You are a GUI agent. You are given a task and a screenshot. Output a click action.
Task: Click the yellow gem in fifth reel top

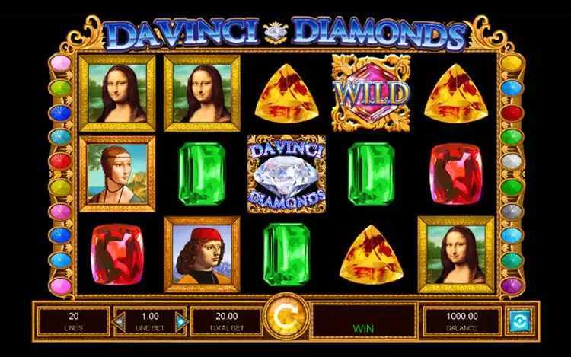(456, 94)
